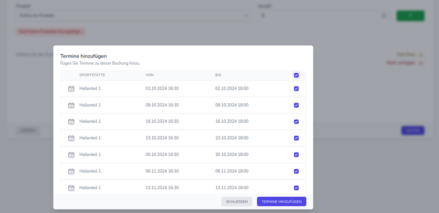This screenshot has height=213, width=439.
Task: Click end time 16.10.2024 18:00
Action: point(232,121)
